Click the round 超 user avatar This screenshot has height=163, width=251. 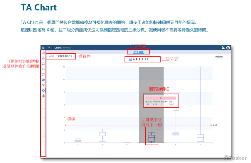click(x=228, y=48)
